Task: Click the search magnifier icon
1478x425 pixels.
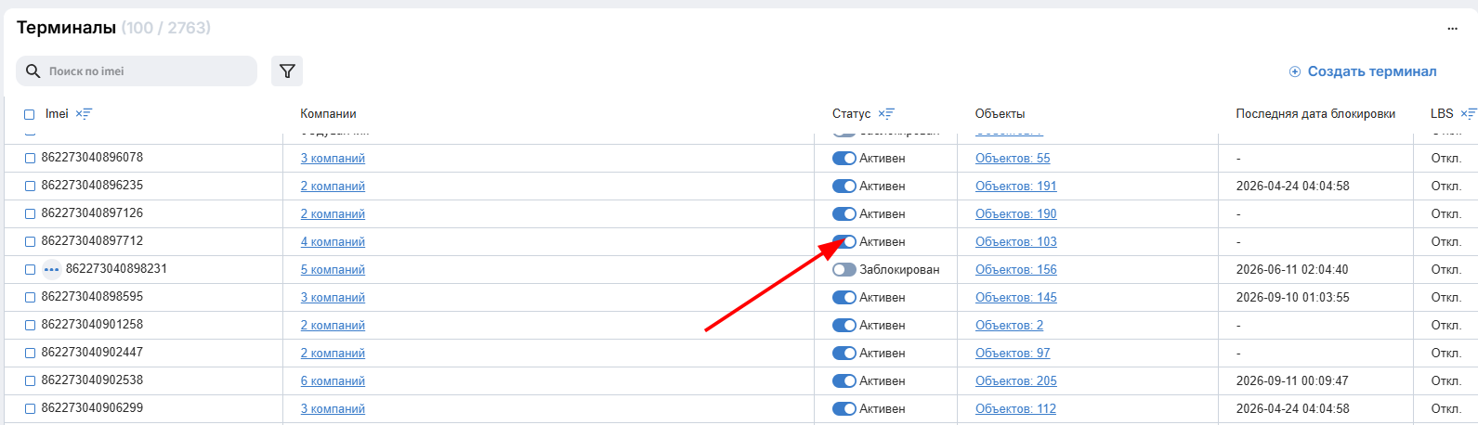Action: (33, 71)
